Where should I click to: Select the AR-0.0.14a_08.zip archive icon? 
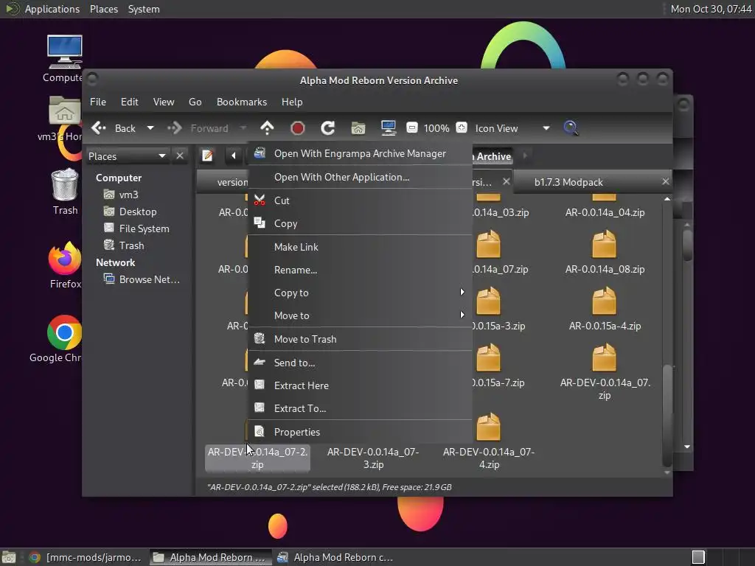(x=604, y=245)
